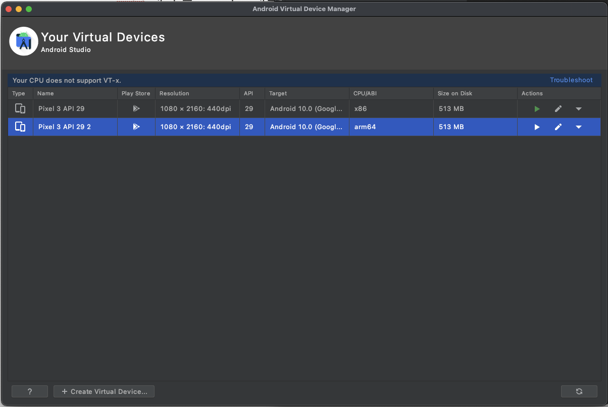Open more actions for arm64 device row
The height and width of the screenshot is (407, 608).
[x=579, y=127]
